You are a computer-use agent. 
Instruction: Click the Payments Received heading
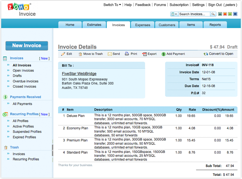(25, 97)
